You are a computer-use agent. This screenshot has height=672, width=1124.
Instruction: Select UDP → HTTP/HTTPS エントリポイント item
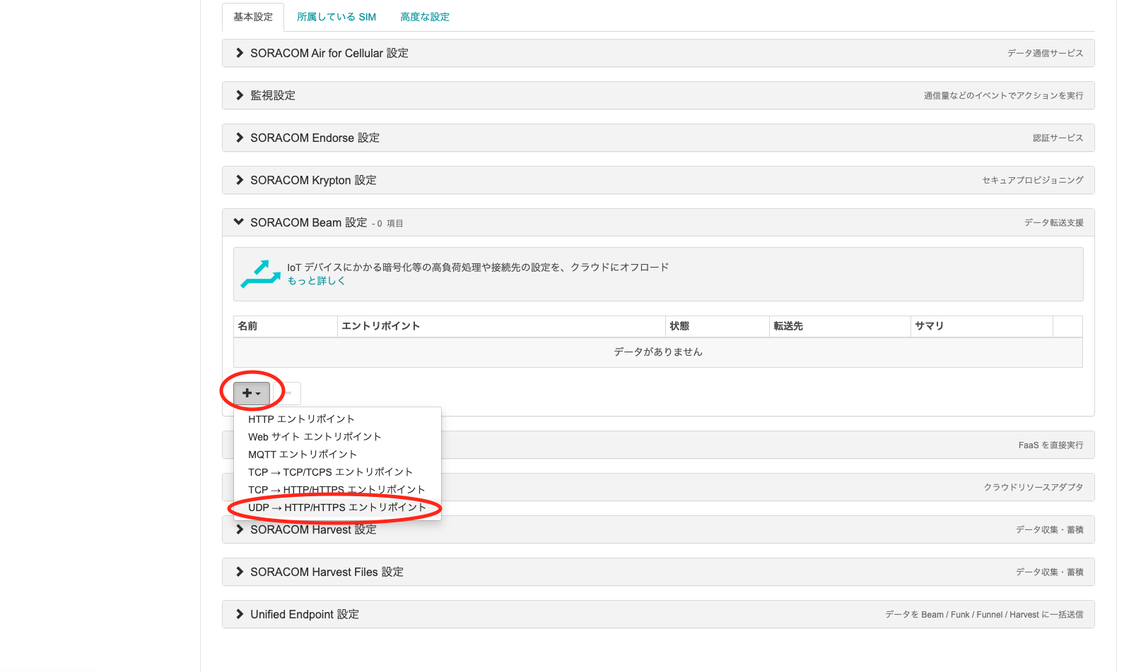[337, 508]
